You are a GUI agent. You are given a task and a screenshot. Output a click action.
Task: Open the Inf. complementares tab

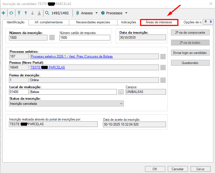pos(48,22)
